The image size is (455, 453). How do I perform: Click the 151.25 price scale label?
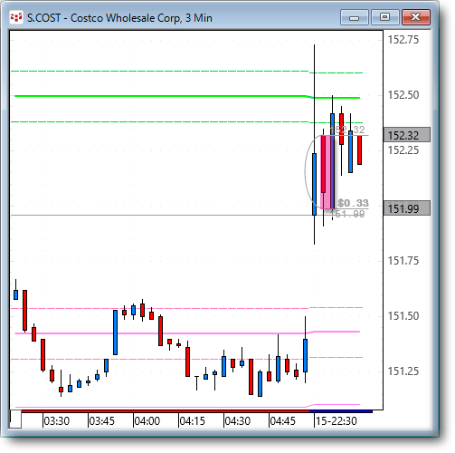point(403,371)
